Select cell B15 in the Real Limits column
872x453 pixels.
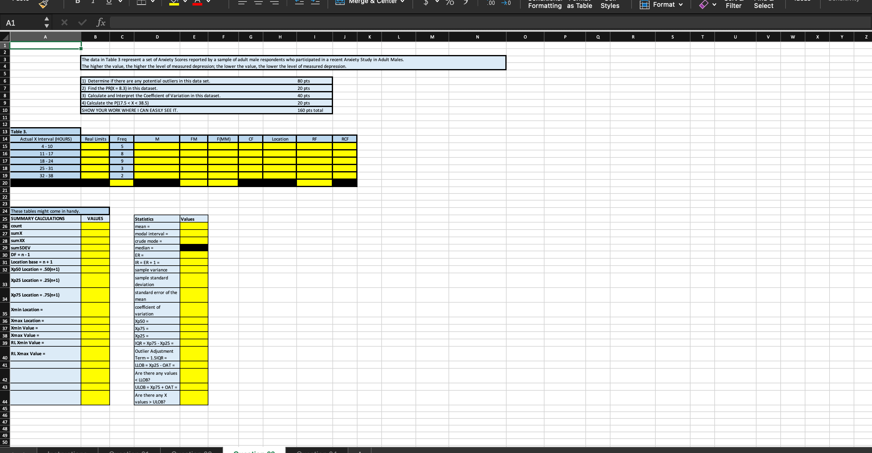[x=95, y=146]
